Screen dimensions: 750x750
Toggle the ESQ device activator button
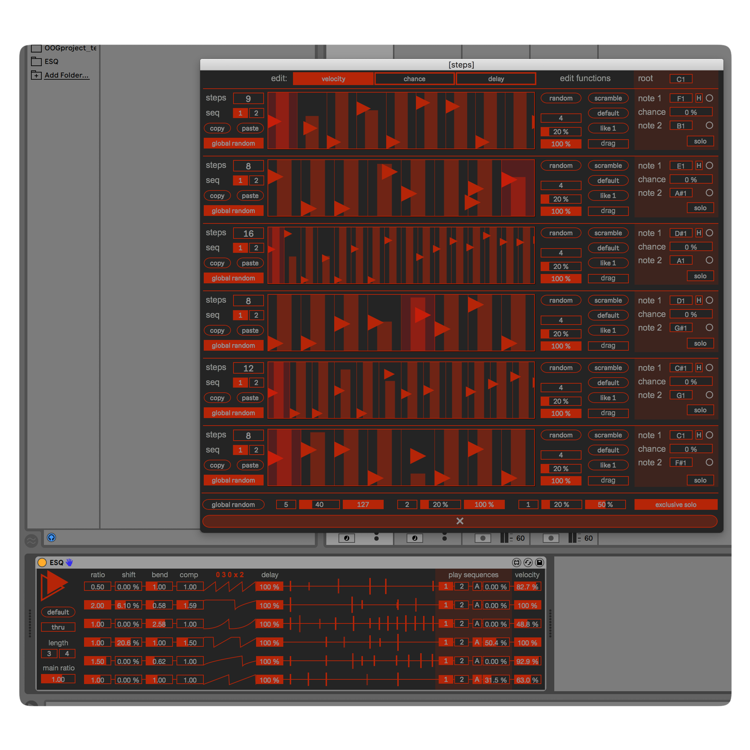pos(42,562)
